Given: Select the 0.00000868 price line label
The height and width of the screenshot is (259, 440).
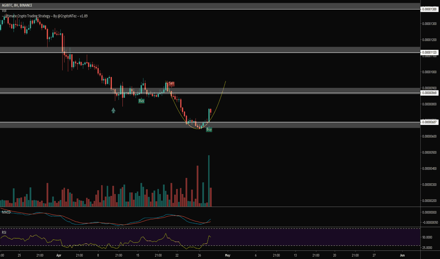Looking at the screenshot, I should 429,93.
